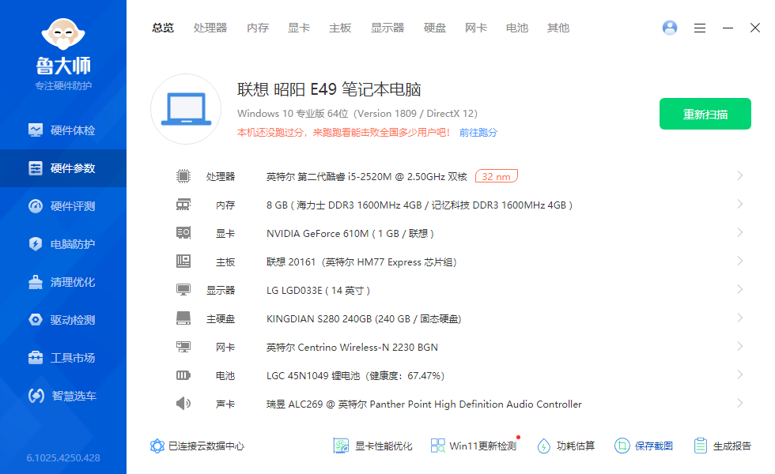
Task: Click the 硬件参数 sidebar icon
Action: pyautogui.click(x=36, y=167)
